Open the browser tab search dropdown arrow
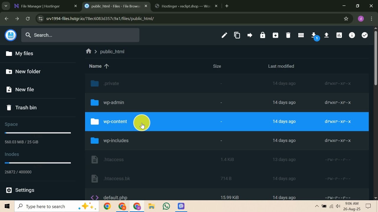 click(x=6, y=6)
